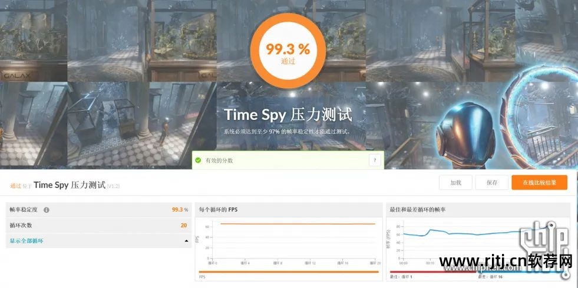The width and height of the screenshot is (578, 288).
Task: Click the 循环次数 row showing 20
Action: point(99,225)
